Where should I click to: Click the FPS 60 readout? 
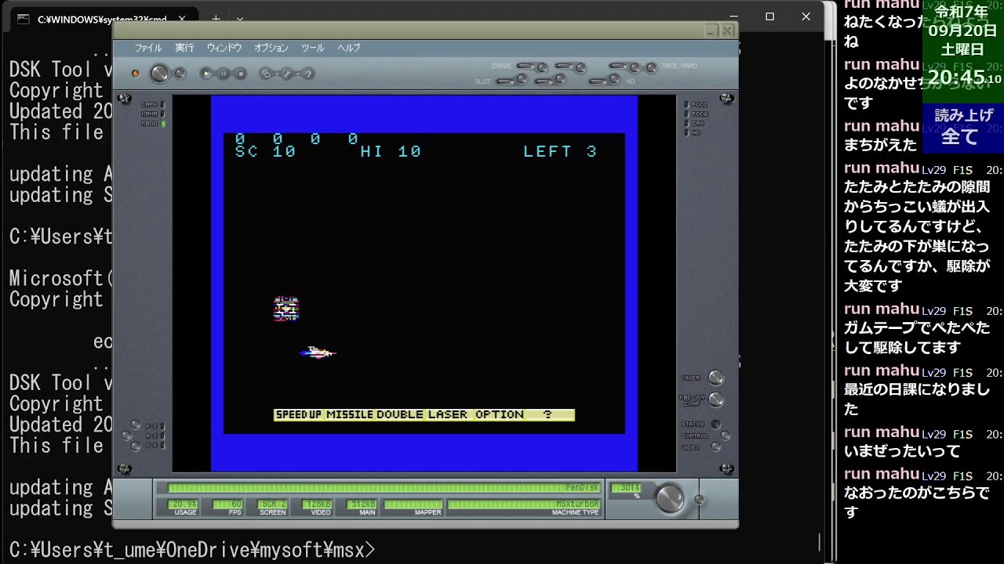coord(229,504)
